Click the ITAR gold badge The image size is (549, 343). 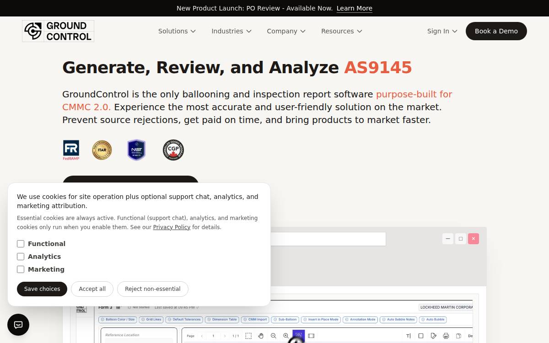(x=102, y=150)
